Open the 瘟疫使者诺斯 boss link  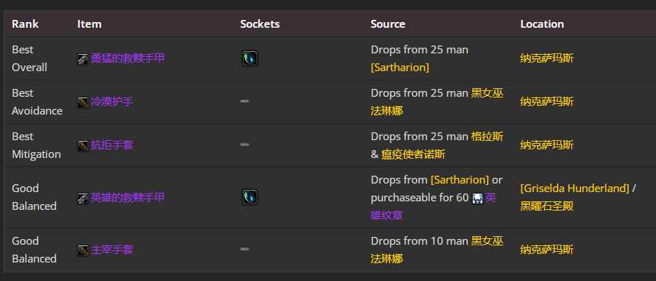click(x=413, y=154)
